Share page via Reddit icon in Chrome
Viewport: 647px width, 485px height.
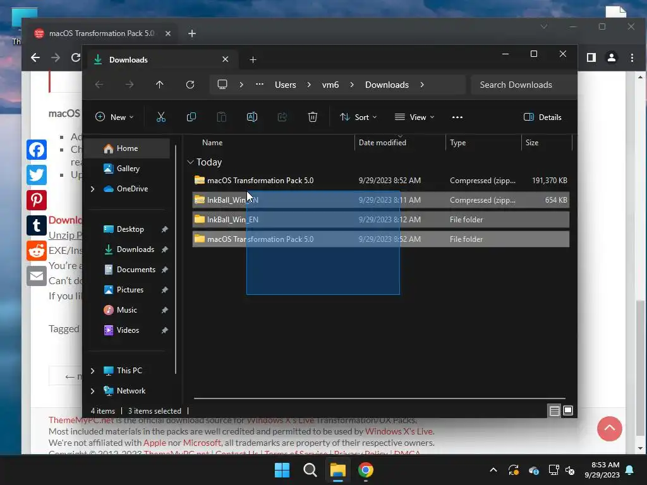36,251
